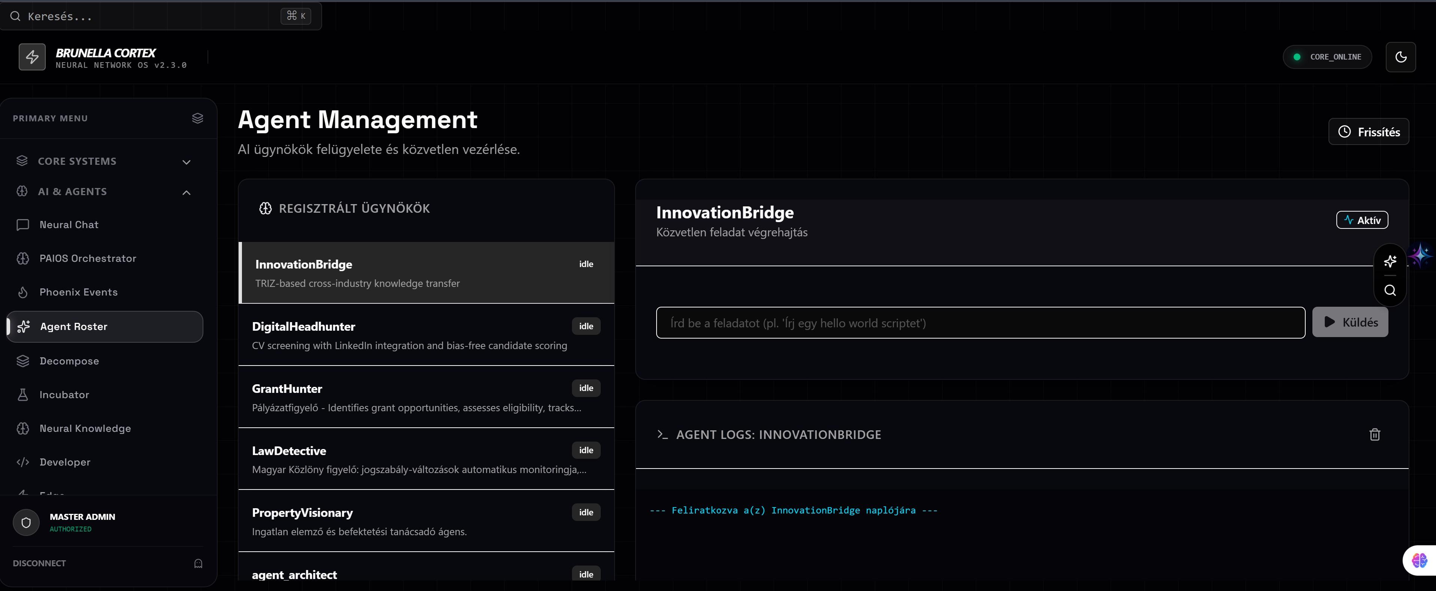This screenshot has height=591, width=1436.
Task: Open the brain widget in corner
Action: coord(1419,560)
